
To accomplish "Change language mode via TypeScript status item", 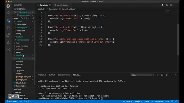I will [159, 101].
